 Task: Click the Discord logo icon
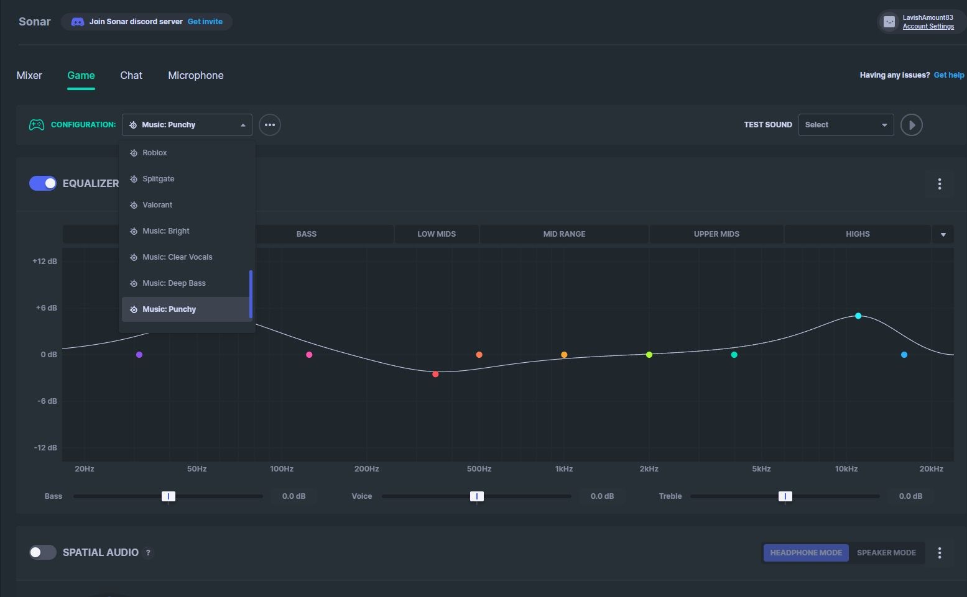click(78, 22)
